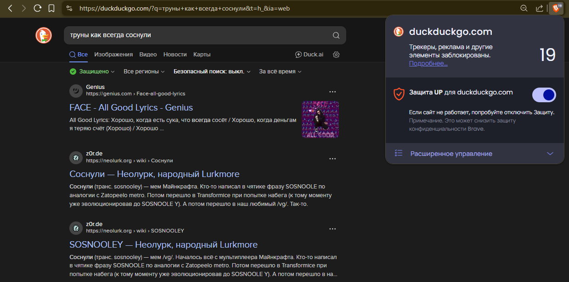
Task: Click the zoom magnifier icon in address bar
Action: coord(524,8)
